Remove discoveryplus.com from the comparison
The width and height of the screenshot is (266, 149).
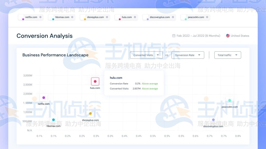click(173, 17)
